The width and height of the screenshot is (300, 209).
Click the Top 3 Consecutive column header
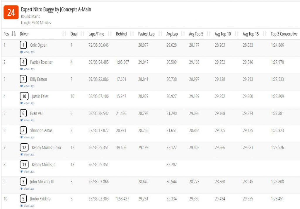click(x=284, y=34)
